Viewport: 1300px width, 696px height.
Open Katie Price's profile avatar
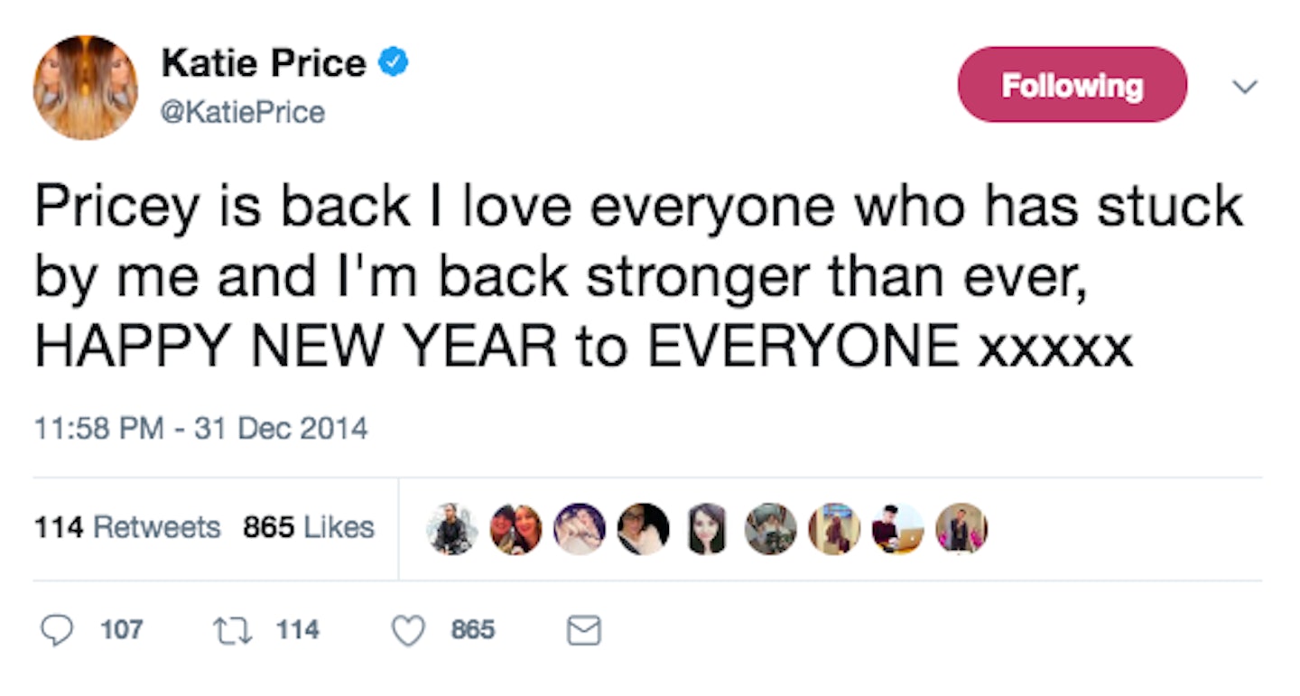tap(86, 88)
